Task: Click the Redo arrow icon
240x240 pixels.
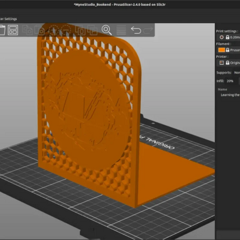Action: tap(148, 30)
